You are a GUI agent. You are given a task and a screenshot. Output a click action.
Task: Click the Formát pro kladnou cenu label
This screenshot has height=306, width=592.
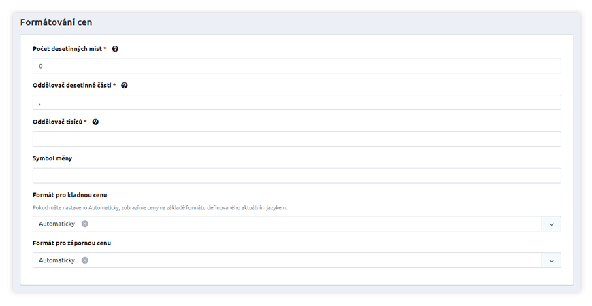(70, 195)
